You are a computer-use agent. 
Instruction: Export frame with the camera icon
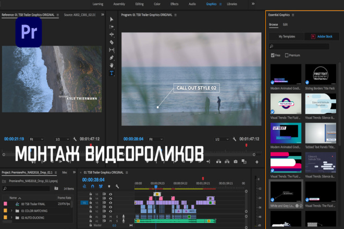[x=236, y=162]
